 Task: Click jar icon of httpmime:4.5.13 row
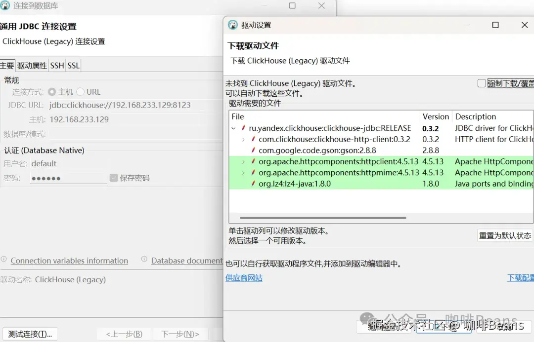click(x=253, y=173)
